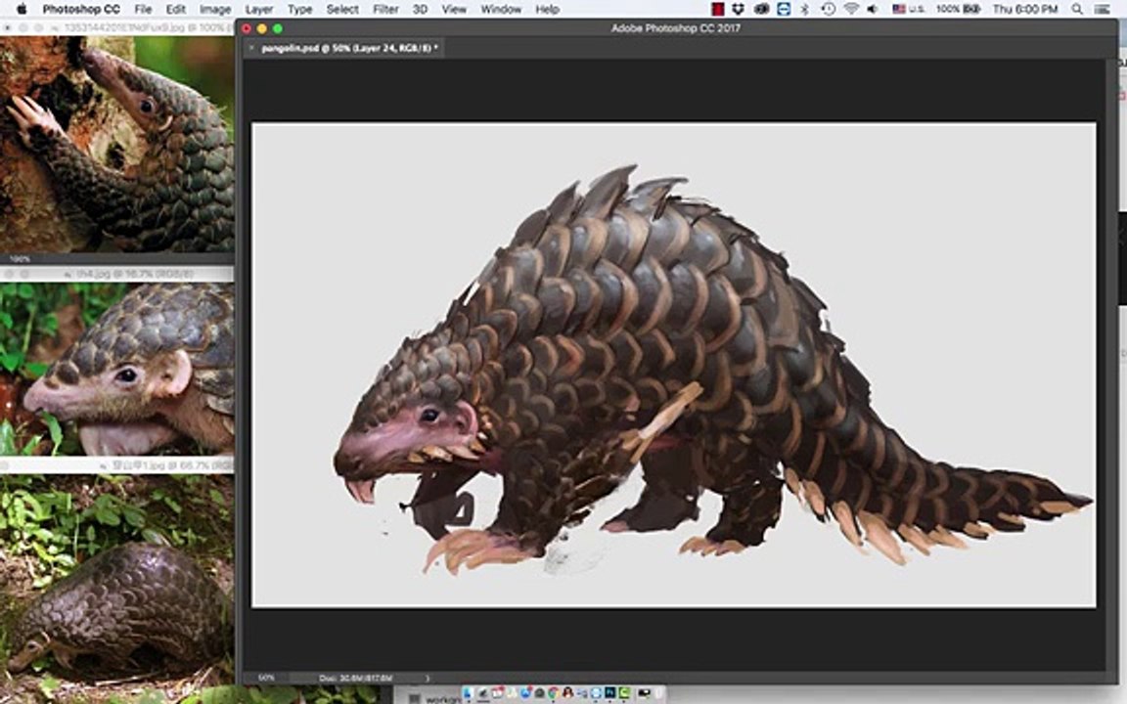Open Spotlight search magnifier

(1077, 10)
